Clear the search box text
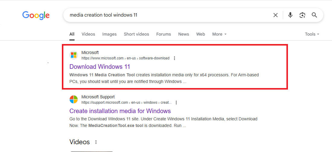332x152 pixels. pyautogui.click(x=275, y=15)
